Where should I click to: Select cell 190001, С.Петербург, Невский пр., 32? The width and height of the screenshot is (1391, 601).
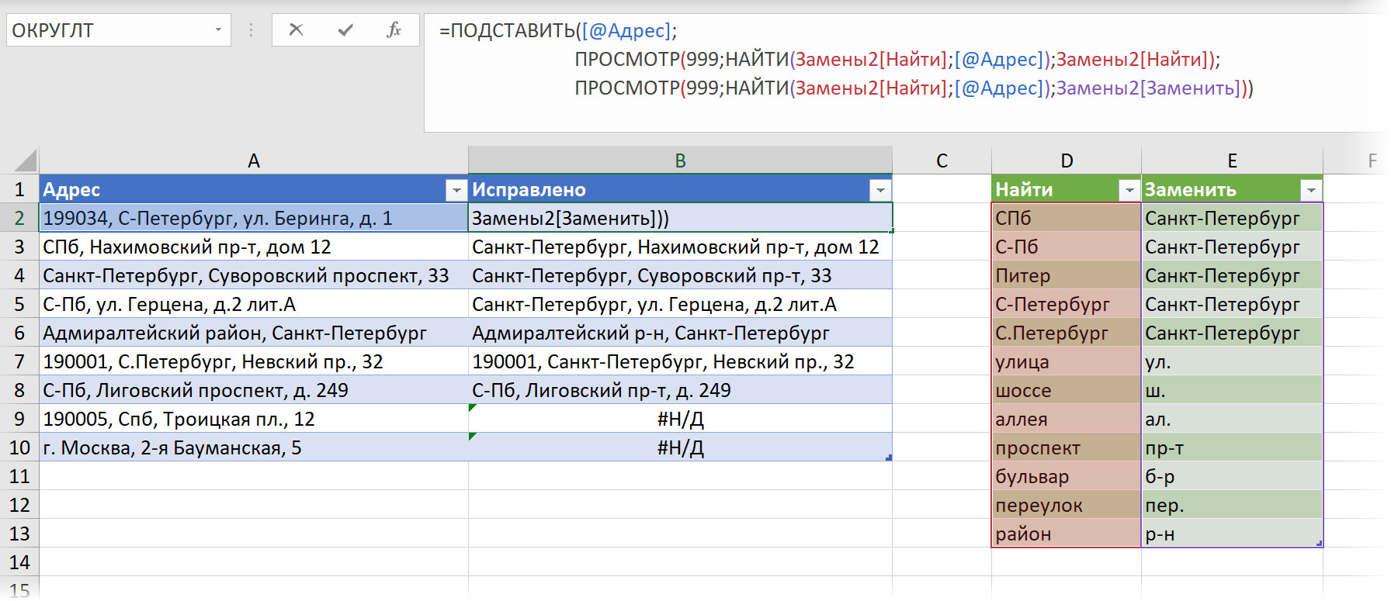pyautogui.click(x=254, y=361)
